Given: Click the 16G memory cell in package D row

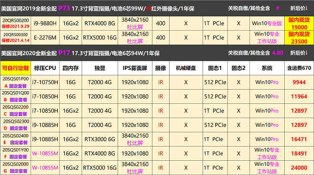Looking at the screenshot, I should 70,125.
